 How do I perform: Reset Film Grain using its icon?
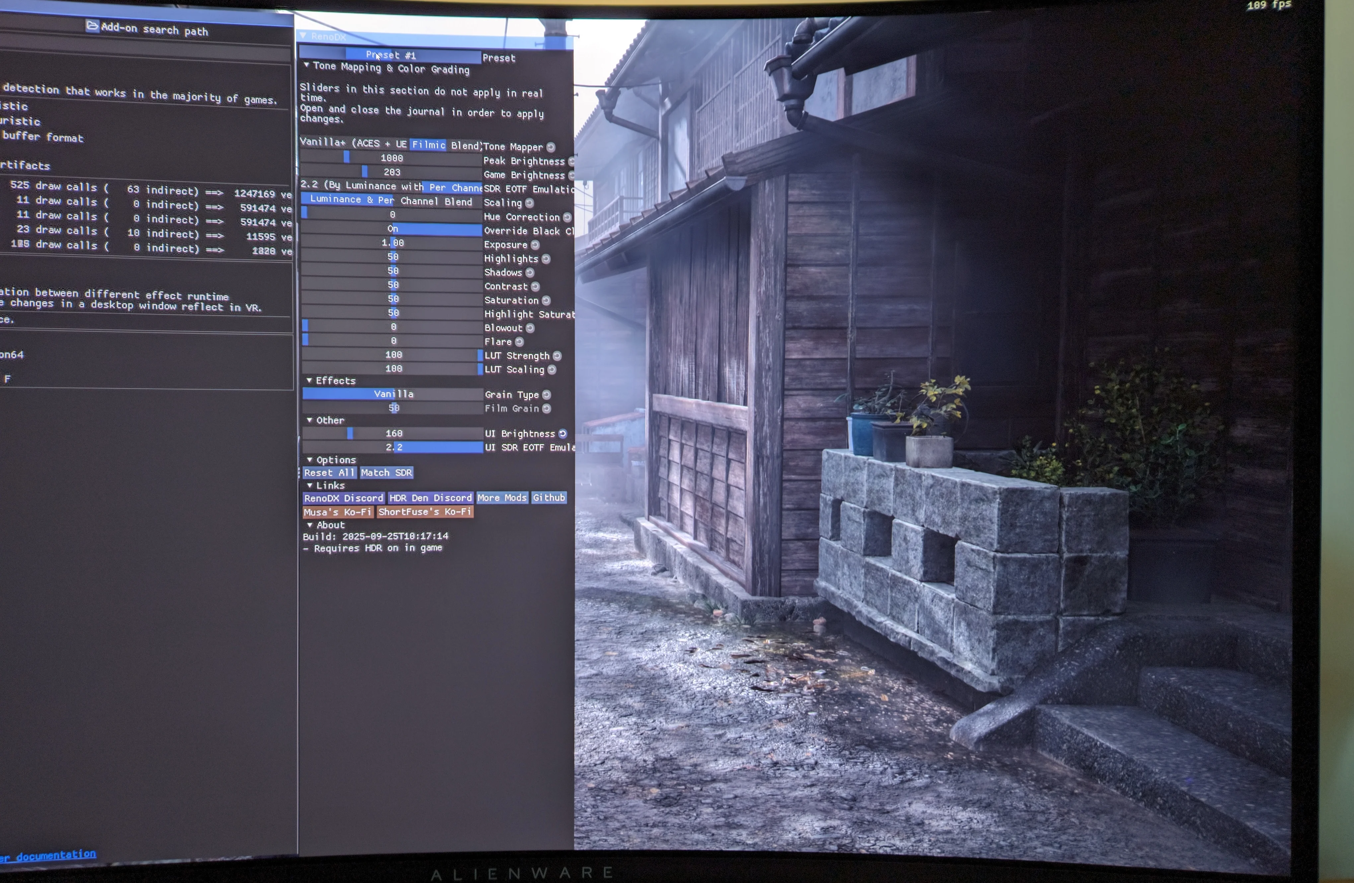coord(547,408)
